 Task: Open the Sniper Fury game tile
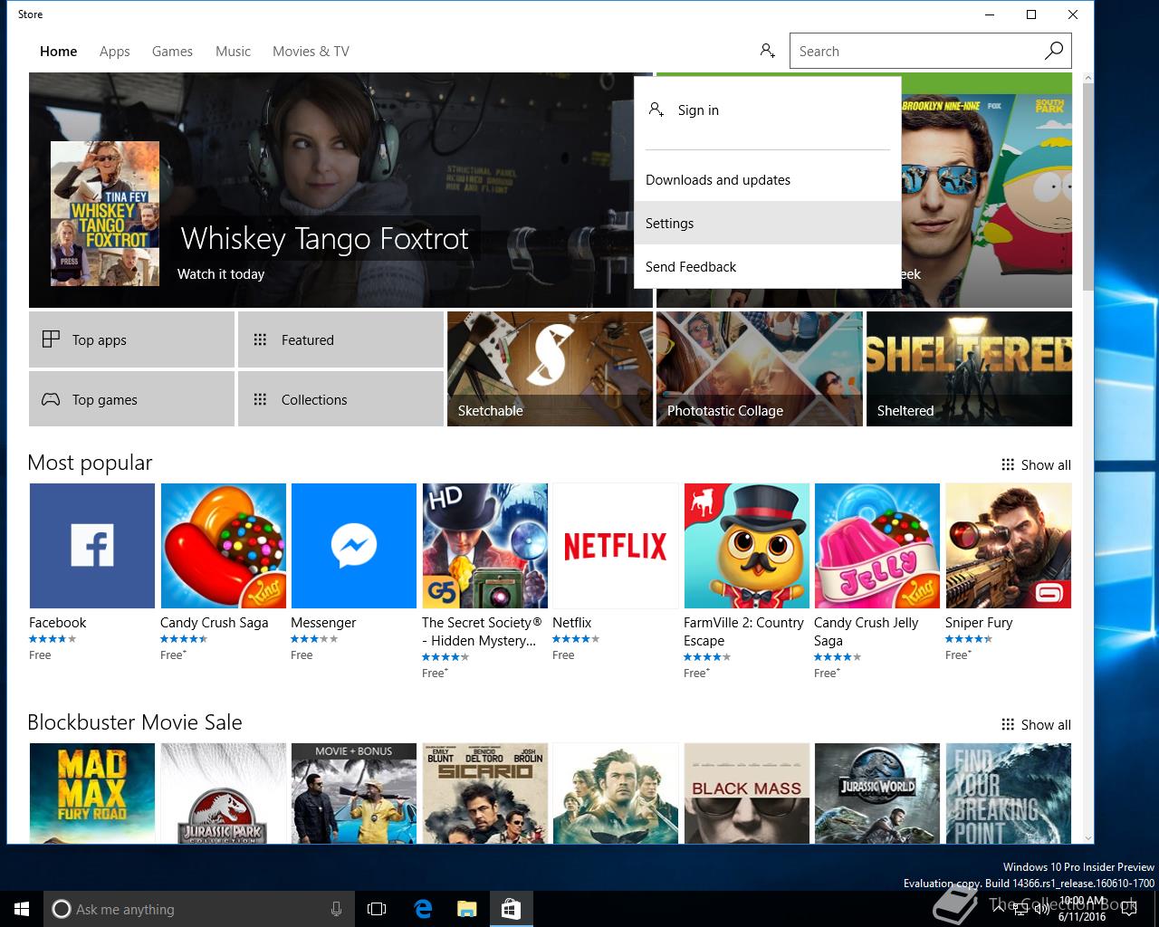point(1009,546)
